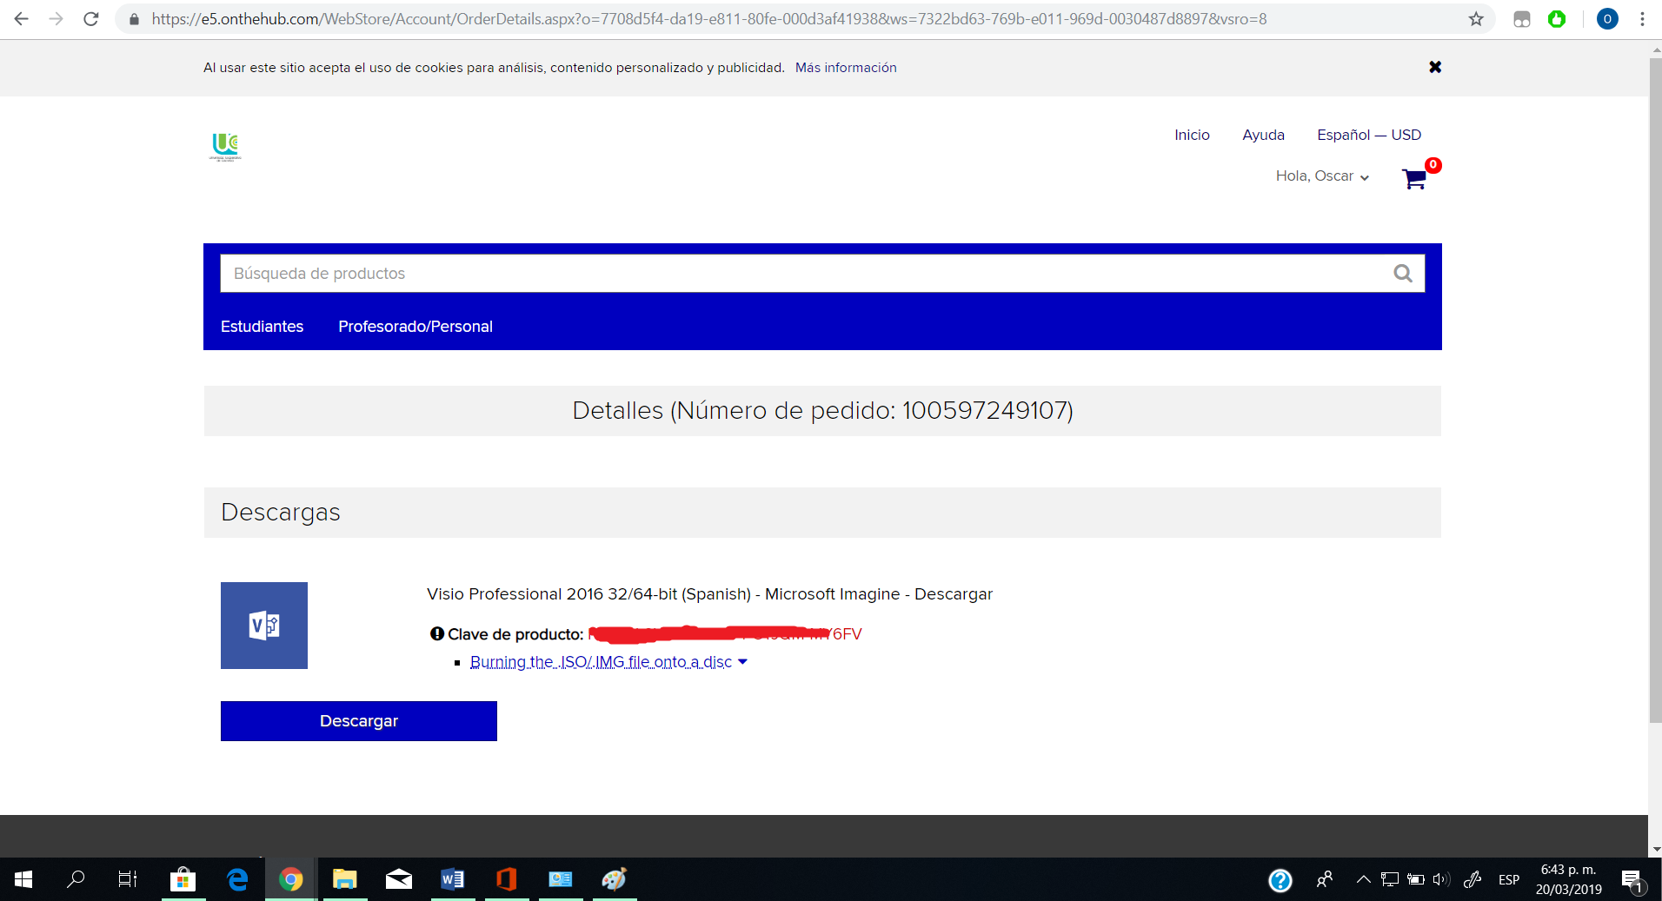Open the Office app from taskbar

point(507,879)
